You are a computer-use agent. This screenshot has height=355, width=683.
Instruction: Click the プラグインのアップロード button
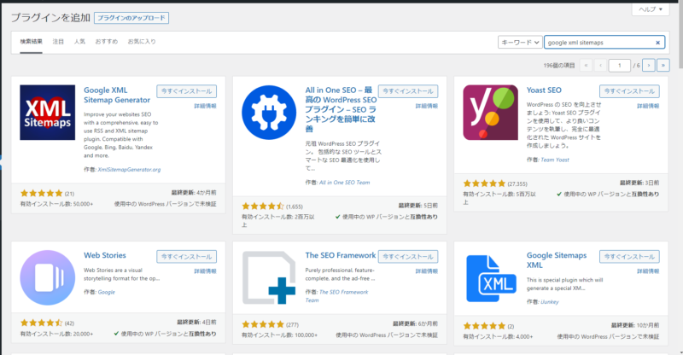131,18
